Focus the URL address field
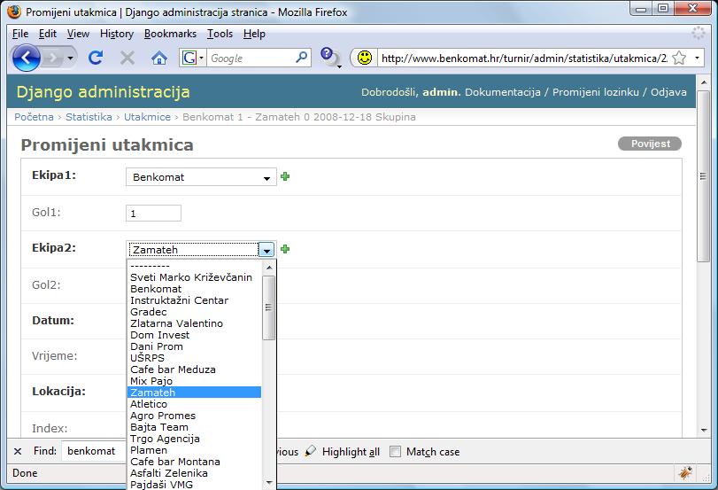Viewport: 718px width, 490px height. (x=524, y=58)
